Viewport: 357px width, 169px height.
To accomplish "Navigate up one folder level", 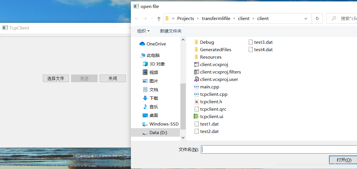I will tap(159, 18).
